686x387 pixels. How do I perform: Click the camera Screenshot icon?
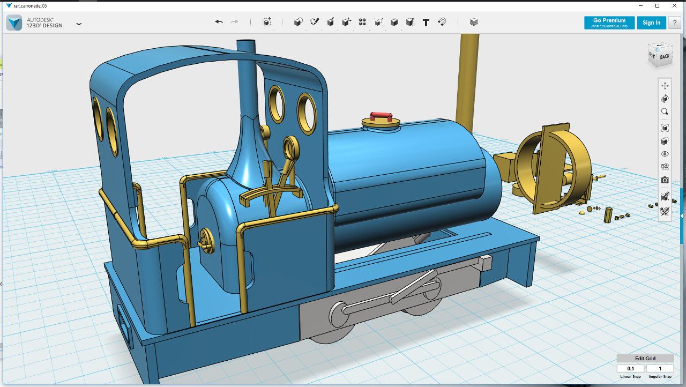tap(665, 180)
